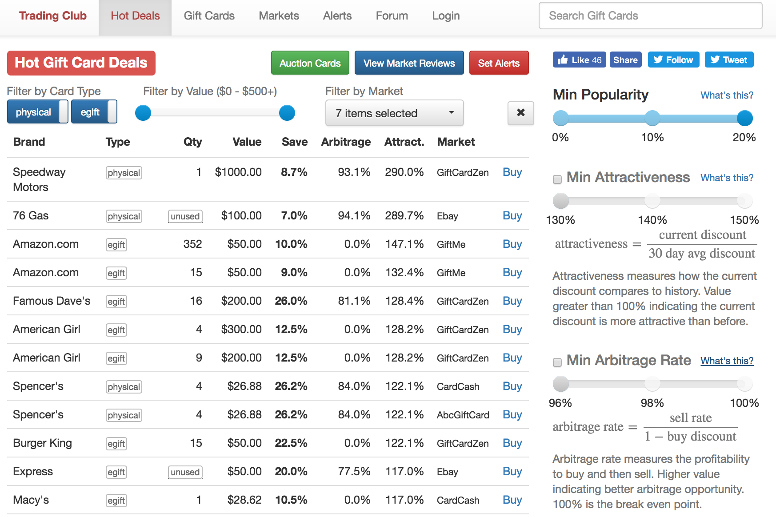Open the 7 items selected market dropdown
776x517 pixels.
[x=394, y=113]
